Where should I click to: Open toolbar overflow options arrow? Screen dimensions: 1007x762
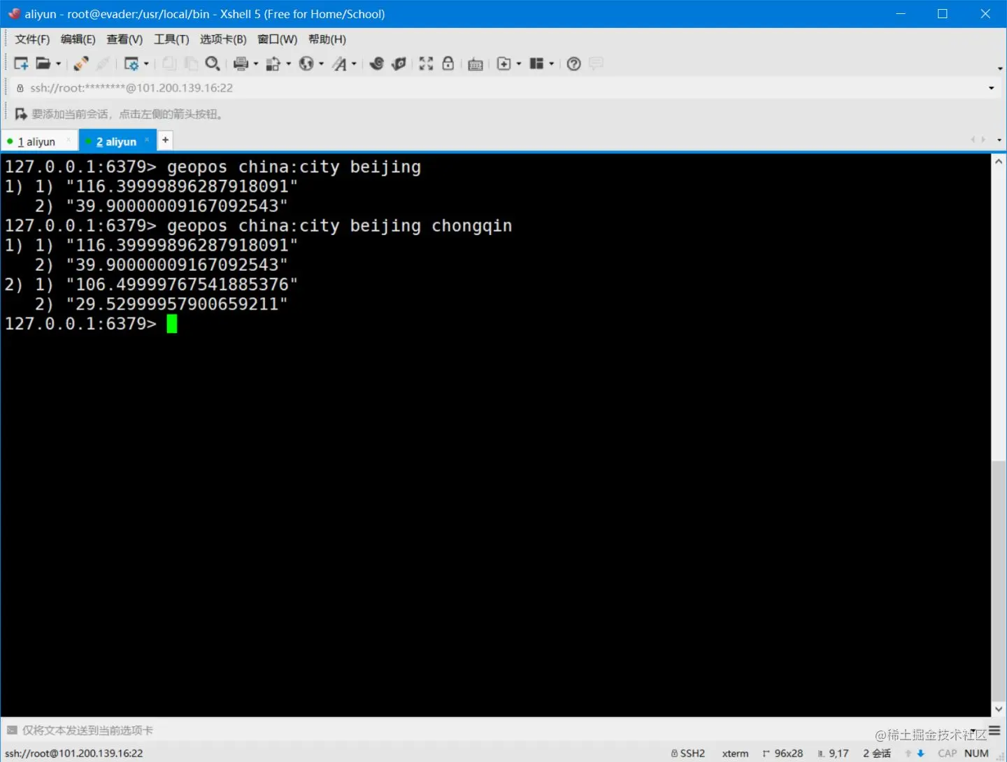(1000, 69)
